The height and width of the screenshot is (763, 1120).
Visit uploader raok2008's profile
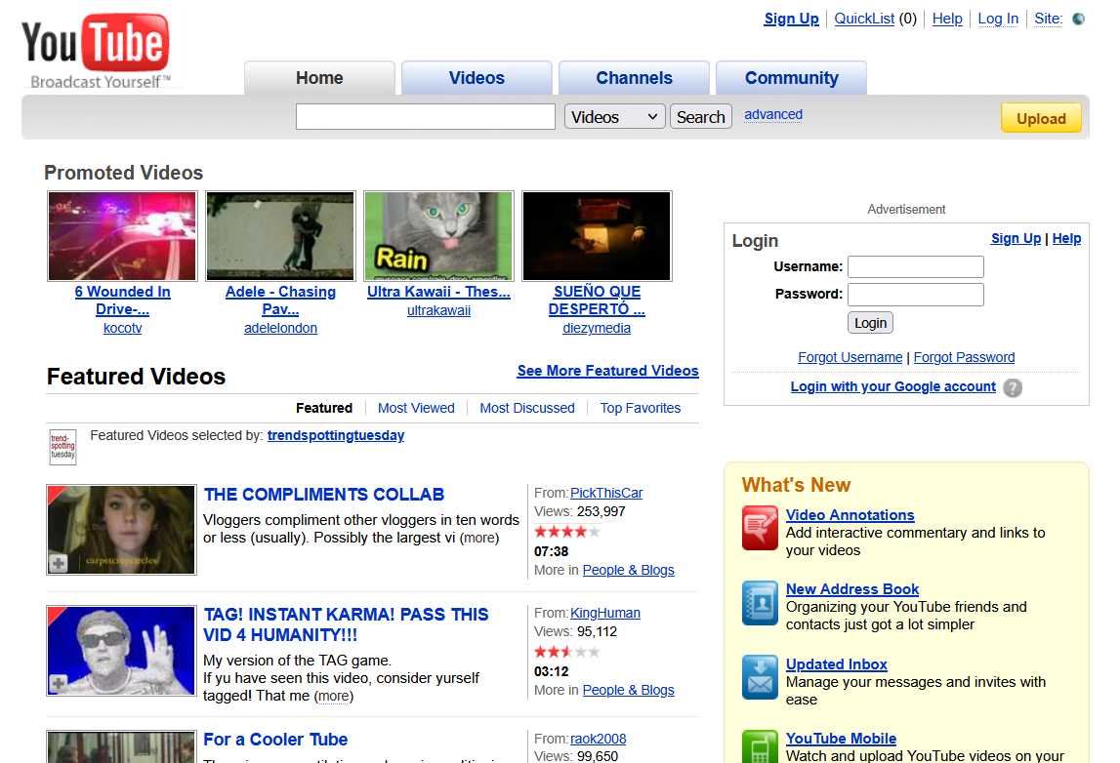598,739
